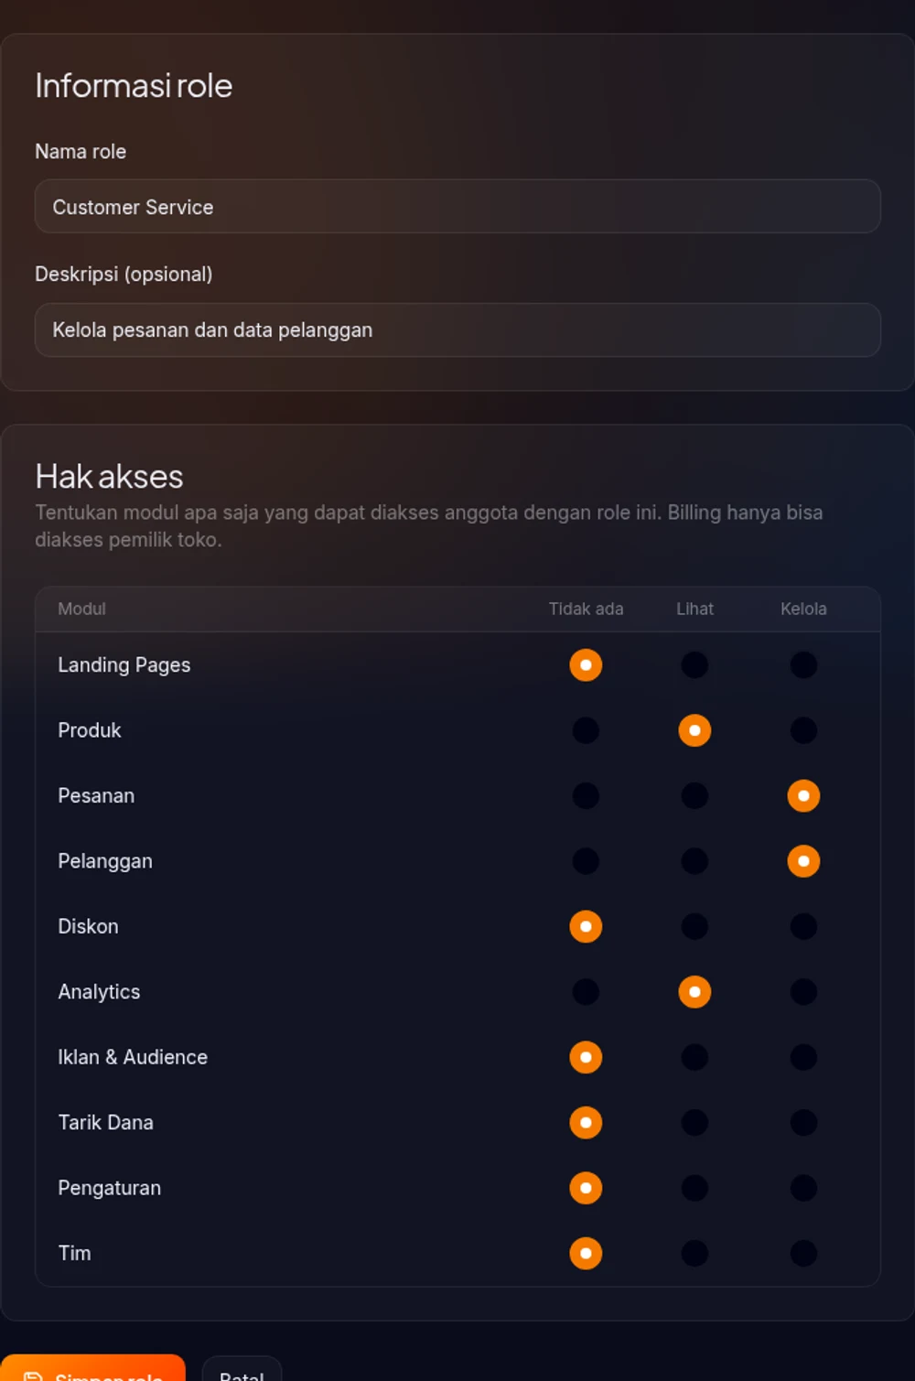Select Tidak ada for Analytics

pyautogui.click(x=586, y=992)
